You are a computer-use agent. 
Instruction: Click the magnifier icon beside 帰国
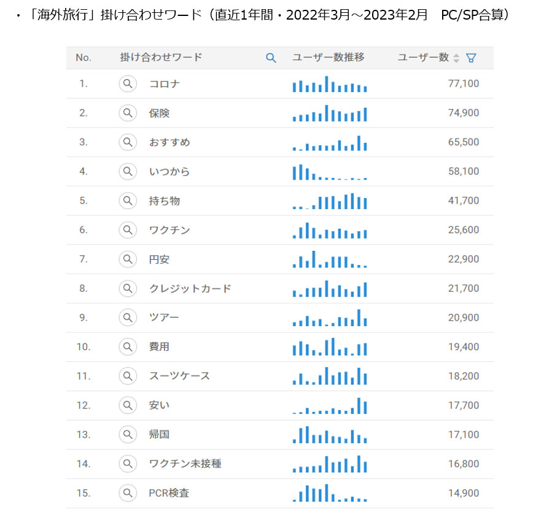pos(127,435)
